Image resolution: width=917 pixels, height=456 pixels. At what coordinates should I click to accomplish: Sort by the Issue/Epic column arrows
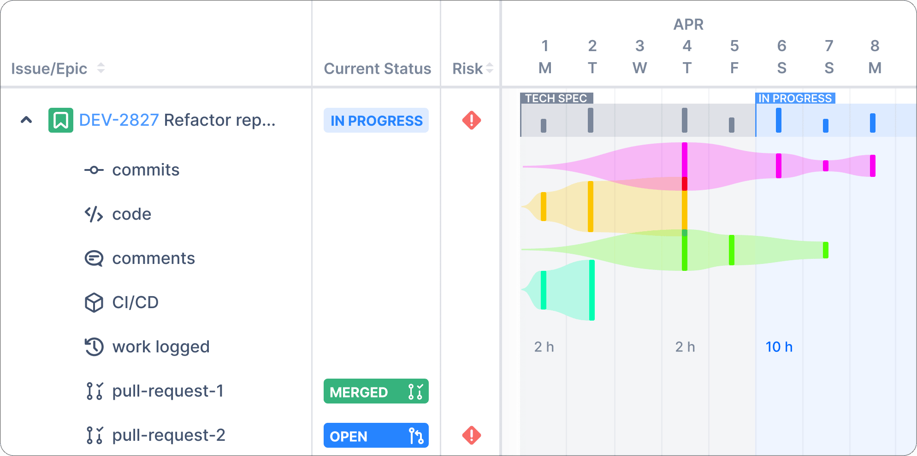[101, 68]
